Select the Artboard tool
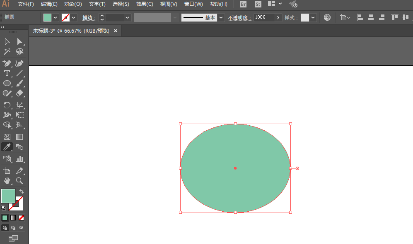 (x=7, y=171)
